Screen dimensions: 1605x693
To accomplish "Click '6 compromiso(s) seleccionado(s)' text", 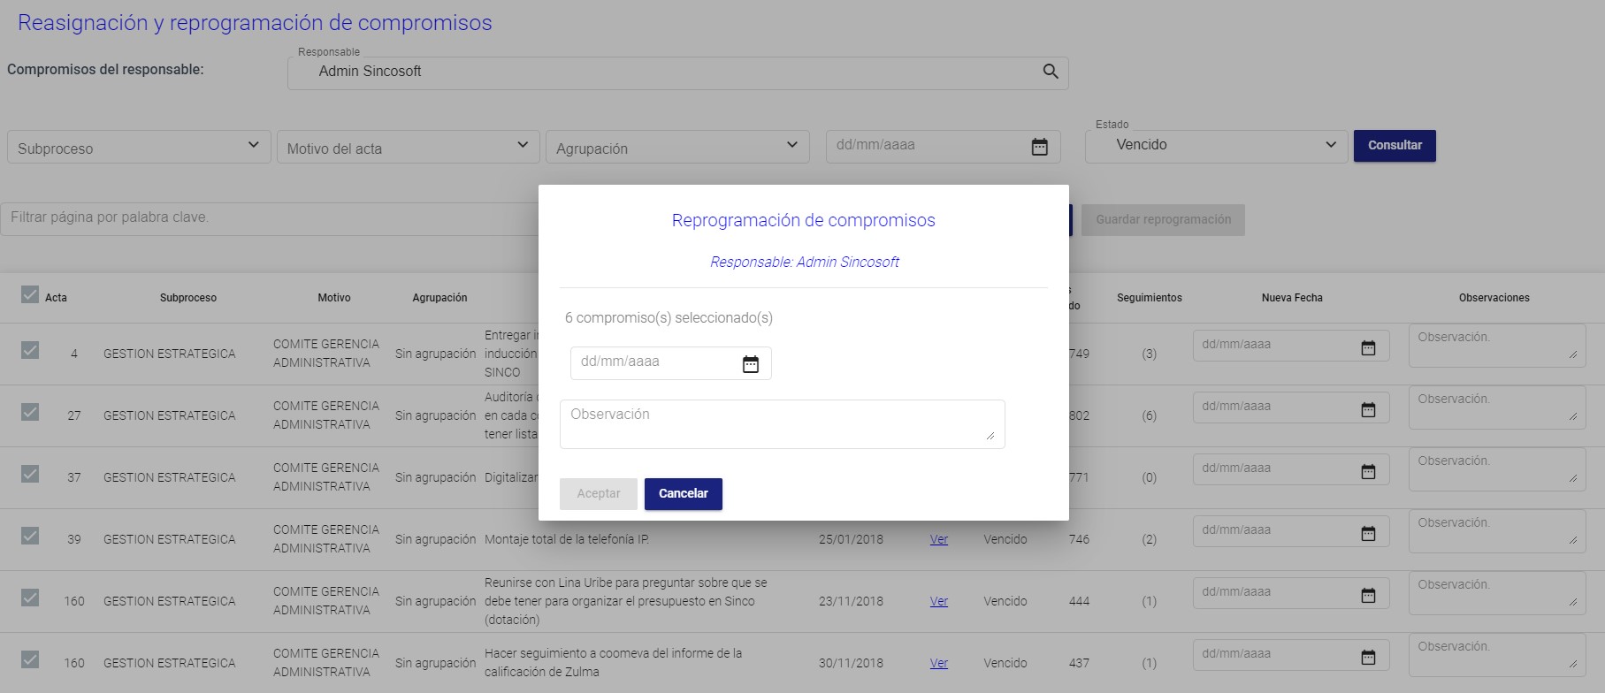I will (669, 318).
